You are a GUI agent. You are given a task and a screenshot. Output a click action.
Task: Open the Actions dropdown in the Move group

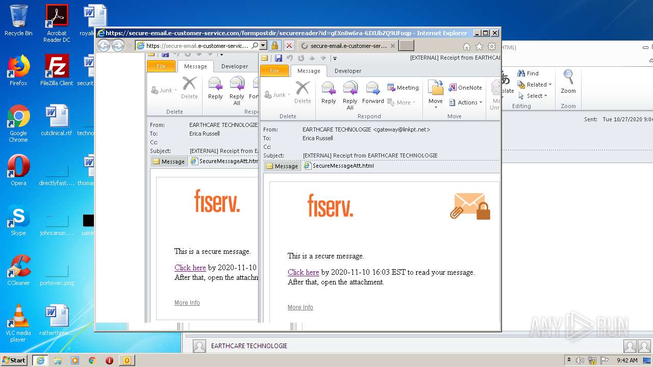pyautogui.click(x=466, y=102)
